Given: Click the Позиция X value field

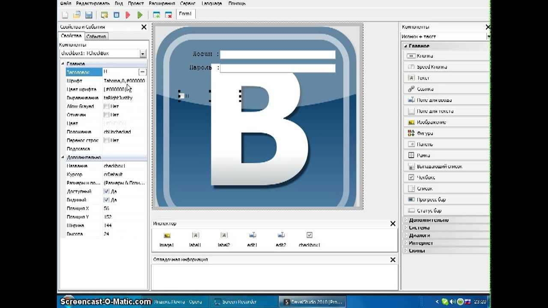Looking at the screenshot, I should pos(125,208).
